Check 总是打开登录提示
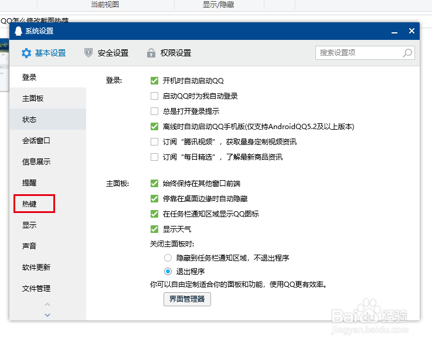Image resolution: width=432 pixels, height=345 pixels. pyautogui.click(x=154, y=111)
